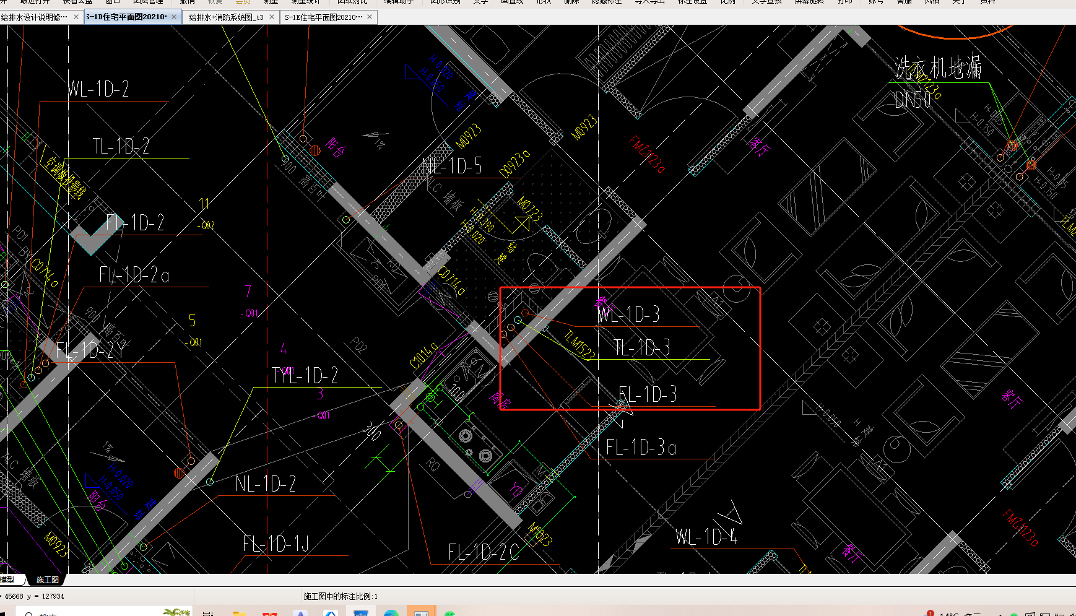Click the coordinate readout y = 127934
The width and height of the screenshot is (1076, 616).
[45, 596]
